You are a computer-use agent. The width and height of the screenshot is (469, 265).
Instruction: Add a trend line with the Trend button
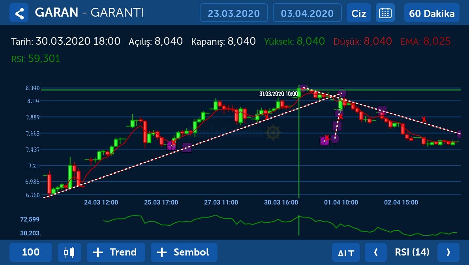pyautogui.click(x=116, y=252)
